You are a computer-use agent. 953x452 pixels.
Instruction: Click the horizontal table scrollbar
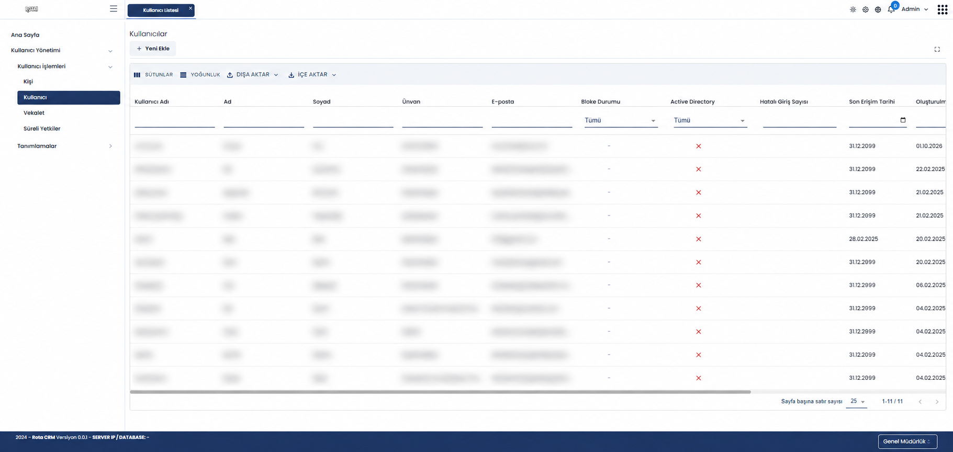(x=440, y=391)
